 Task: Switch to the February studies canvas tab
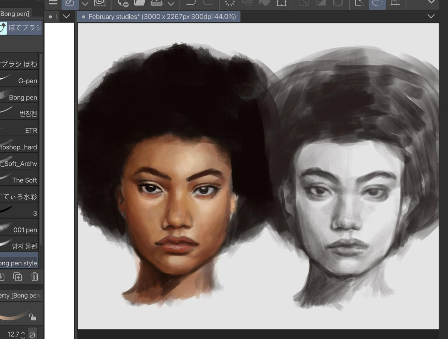158,17
